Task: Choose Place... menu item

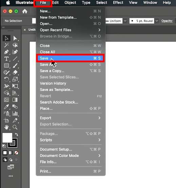Action: (70, 109)
